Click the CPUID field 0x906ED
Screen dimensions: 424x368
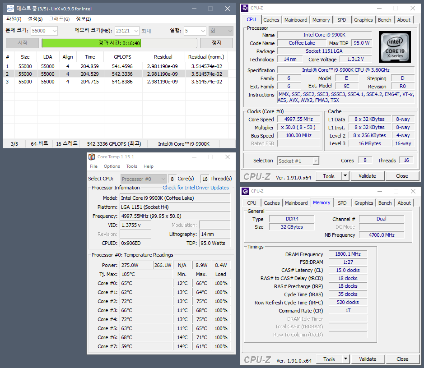point(135,243)
